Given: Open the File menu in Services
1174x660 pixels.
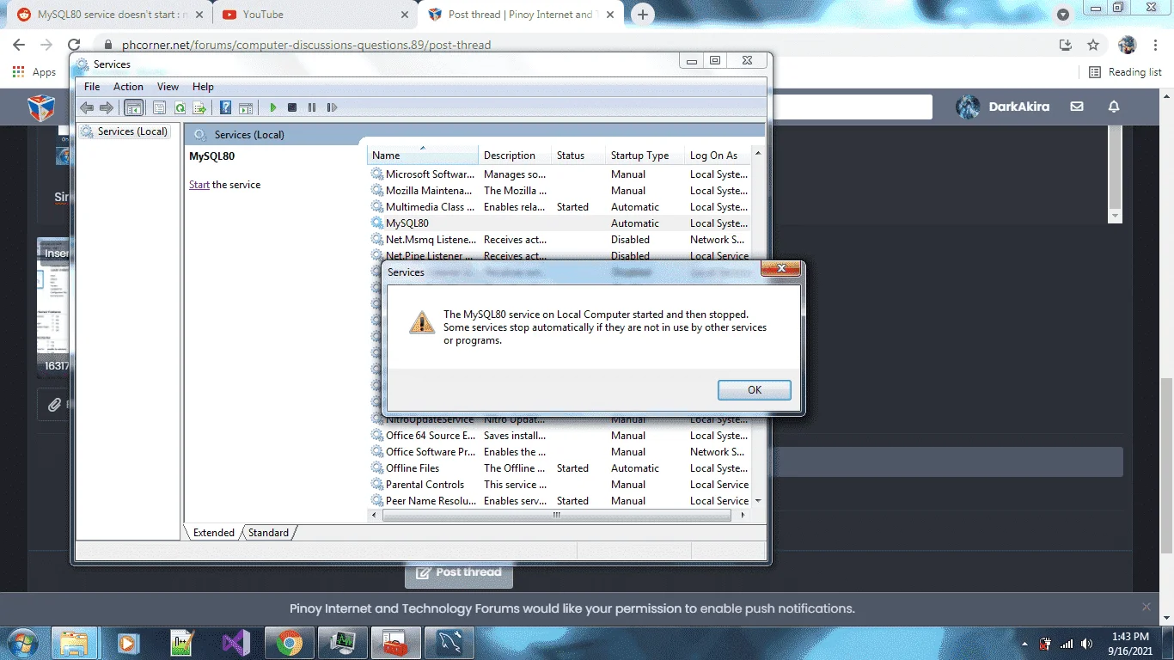Looking at the screenshot, I should click(x=92, y=87).
